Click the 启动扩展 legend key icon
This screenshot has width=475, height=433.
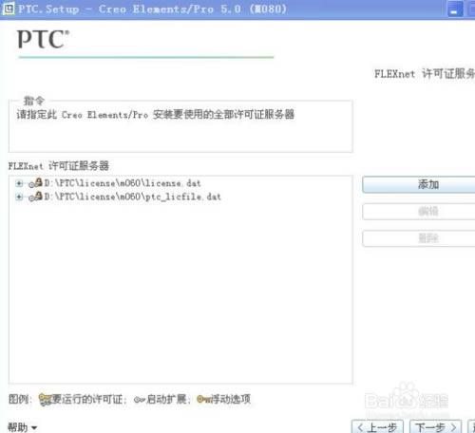pyautogui.click(x=140, y=400)
